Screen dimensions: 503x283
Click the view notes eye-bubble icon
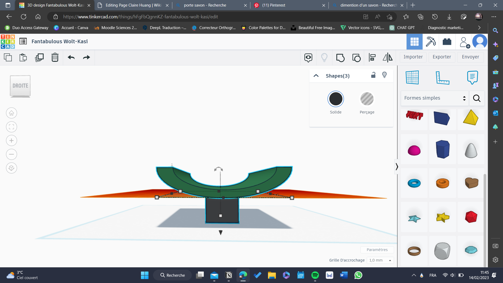click(308, 57)
